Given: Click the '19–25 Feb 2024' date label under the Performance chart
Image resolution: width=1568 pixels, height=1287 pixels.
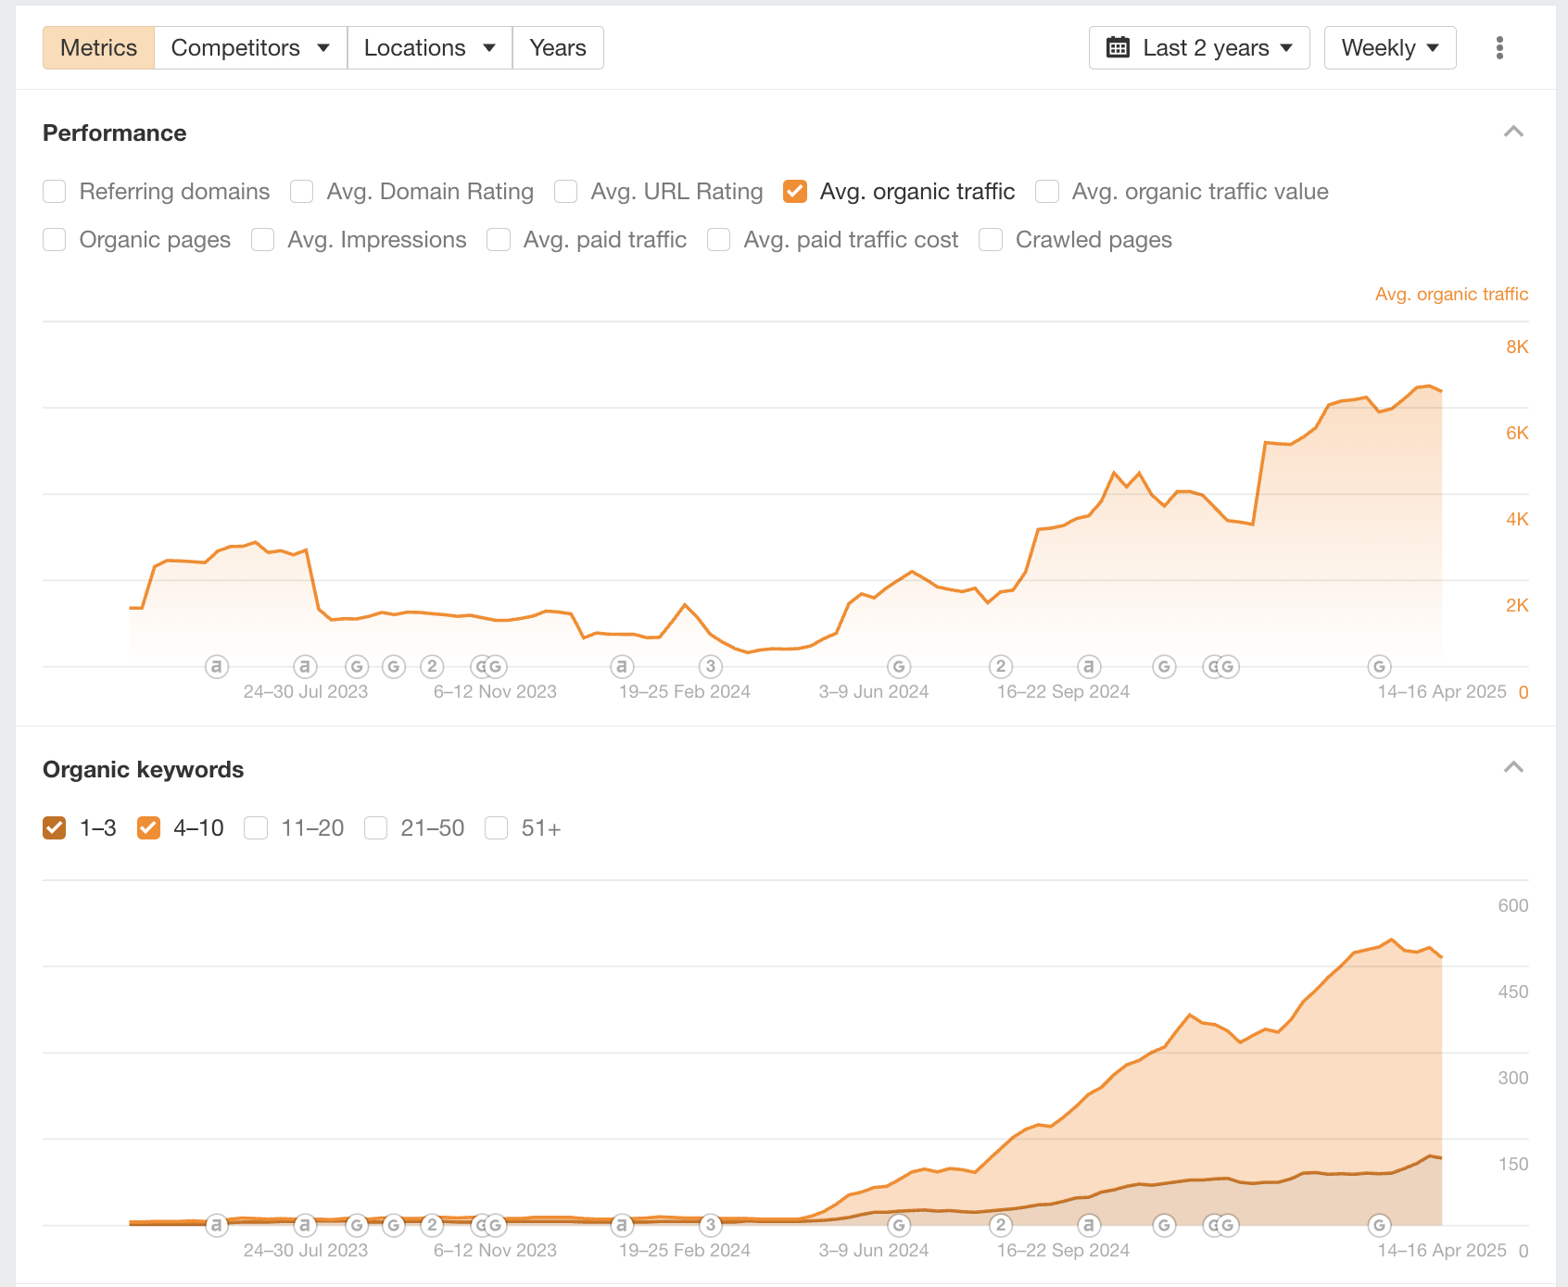Looking at the screenshot, I should 685,692.
